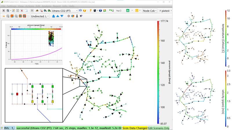Expand the overflow chevron after pixtest
Image resolution: width=232 pixels, height=130 pixels.
coord(171,10)
